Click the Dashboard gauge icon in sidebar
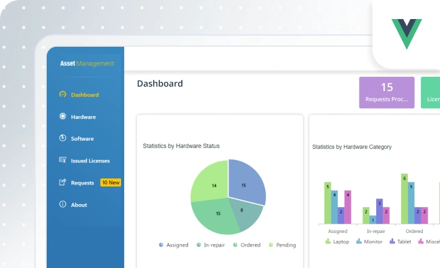The width and height of the screenshot is (440, 268). 63,94
